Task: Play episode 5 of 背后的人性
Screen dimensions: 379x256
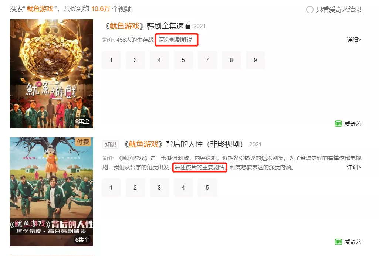Action: pyautogui.click(x=207, y=188)
